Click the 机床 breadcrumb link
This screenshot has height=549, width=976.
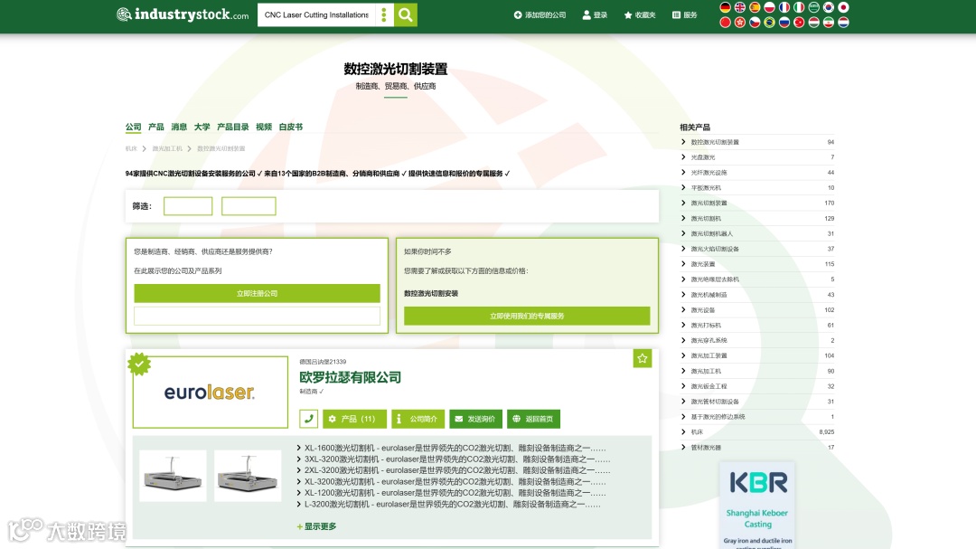(131, 148)
